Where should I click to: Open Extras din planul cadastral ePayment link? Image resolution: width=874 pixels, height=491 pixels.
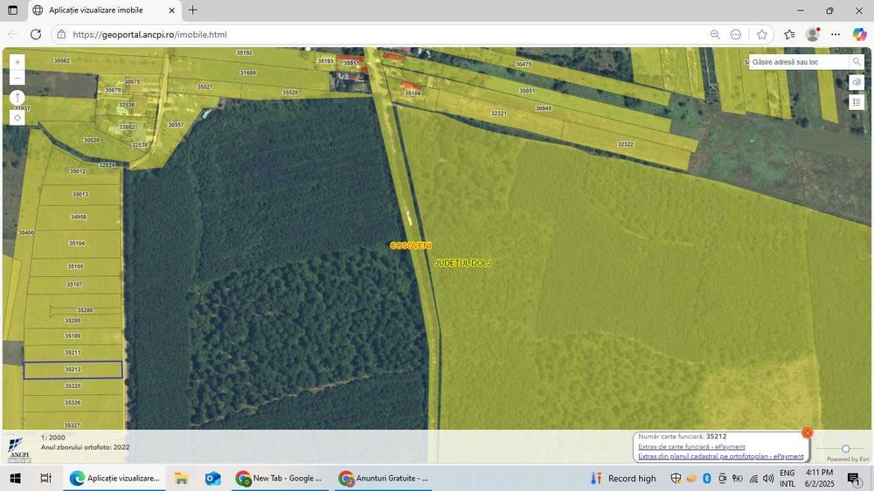pyautogui.click(x=721, y=456)
